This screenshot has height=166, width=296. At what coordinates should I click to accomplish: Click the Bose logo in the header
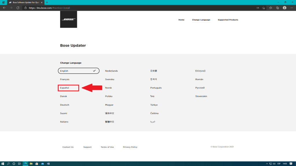click(x=69, y=19)
